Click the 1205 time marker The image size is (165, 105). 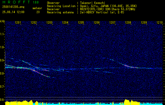(81, 22)
